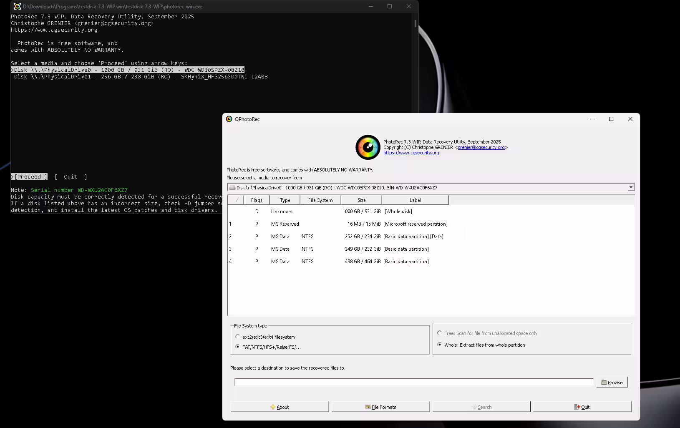680x428 pixels.
Task: Select the Whole disk 1000 GB row
Action: 431,211
